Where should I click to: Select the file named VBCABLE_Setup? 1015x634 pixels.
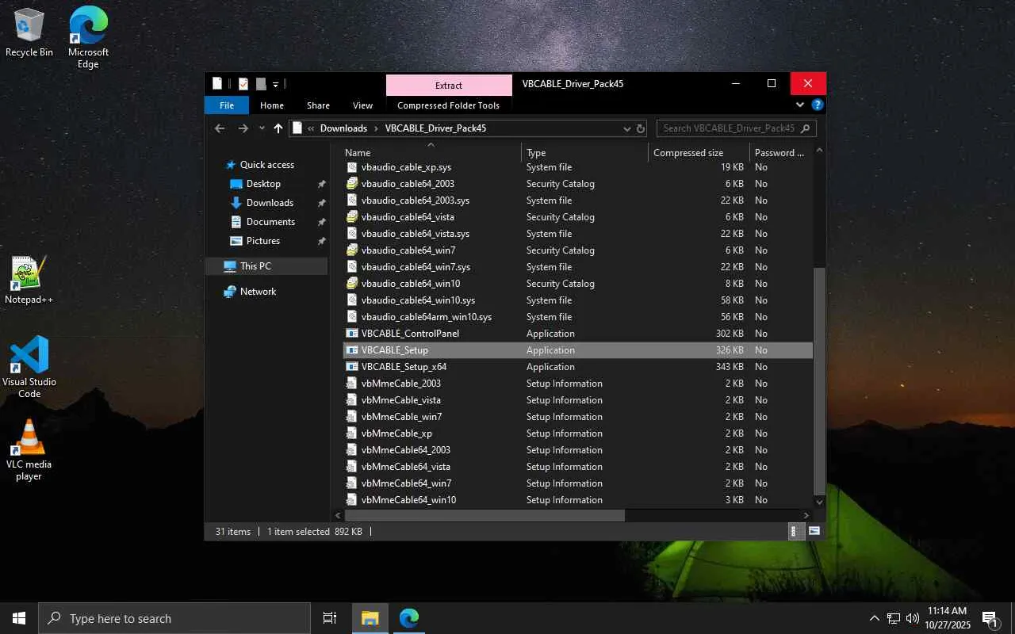pyautogui.click(x=577, y=350)
